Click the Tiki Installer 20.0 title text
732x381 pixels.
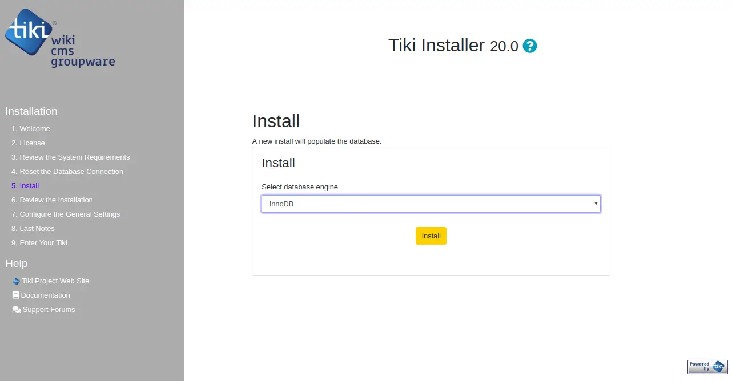453,46
